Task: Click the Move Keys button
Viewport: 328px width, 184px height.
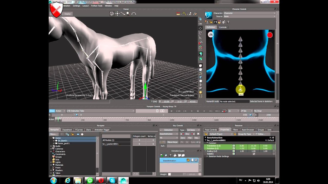Action: pos(172,142)
